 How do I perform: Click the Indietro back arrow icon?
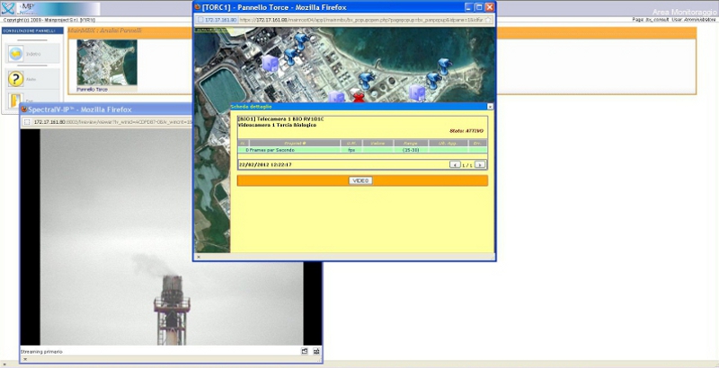click(16, 54)
